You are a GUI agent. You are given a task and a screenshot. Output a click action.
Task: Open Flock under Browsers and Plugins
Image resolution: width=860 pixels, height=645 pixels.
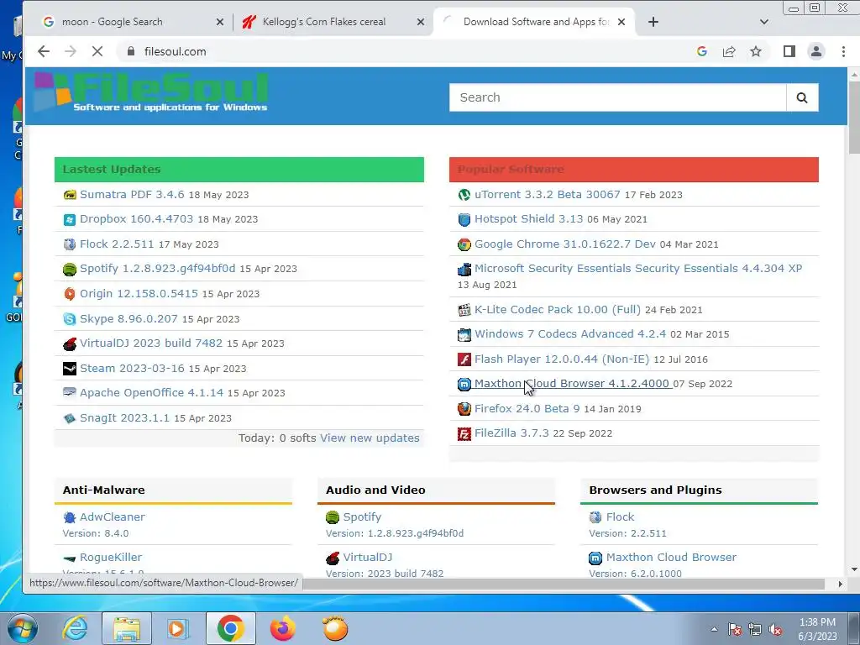click(620, 517)
